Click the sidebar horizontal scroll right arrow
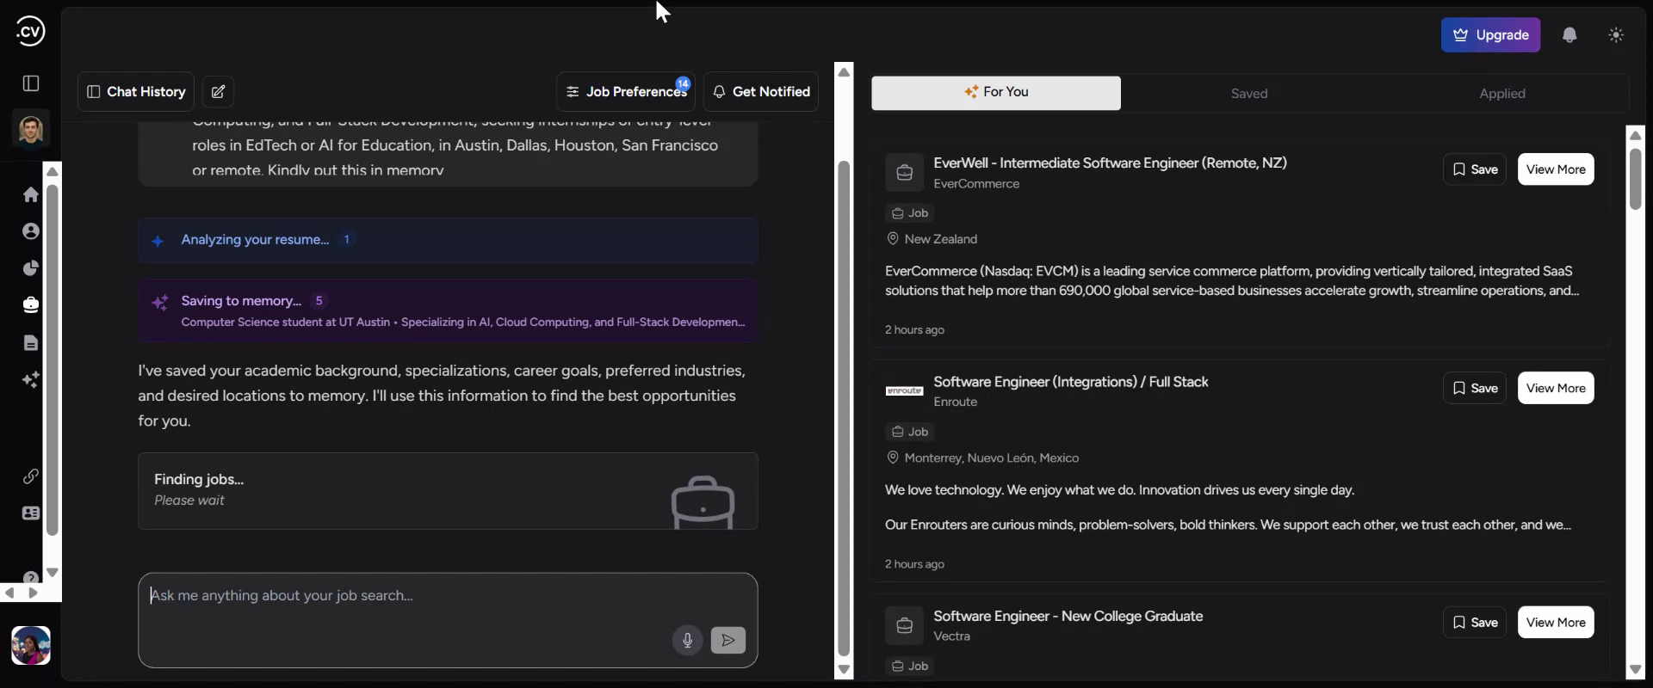This screenshot has height=688, width=1653. 33,593
